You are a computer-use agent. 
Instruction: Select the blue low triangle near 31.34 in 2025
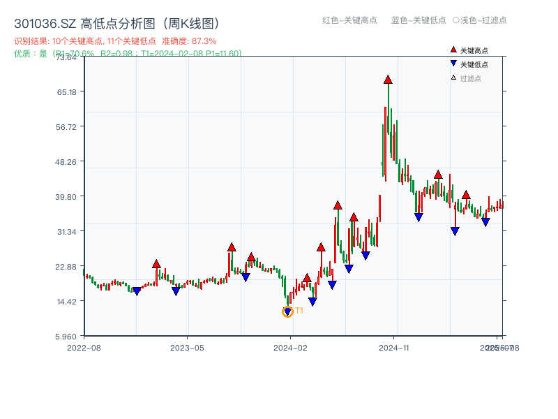(x=455, y=232)
